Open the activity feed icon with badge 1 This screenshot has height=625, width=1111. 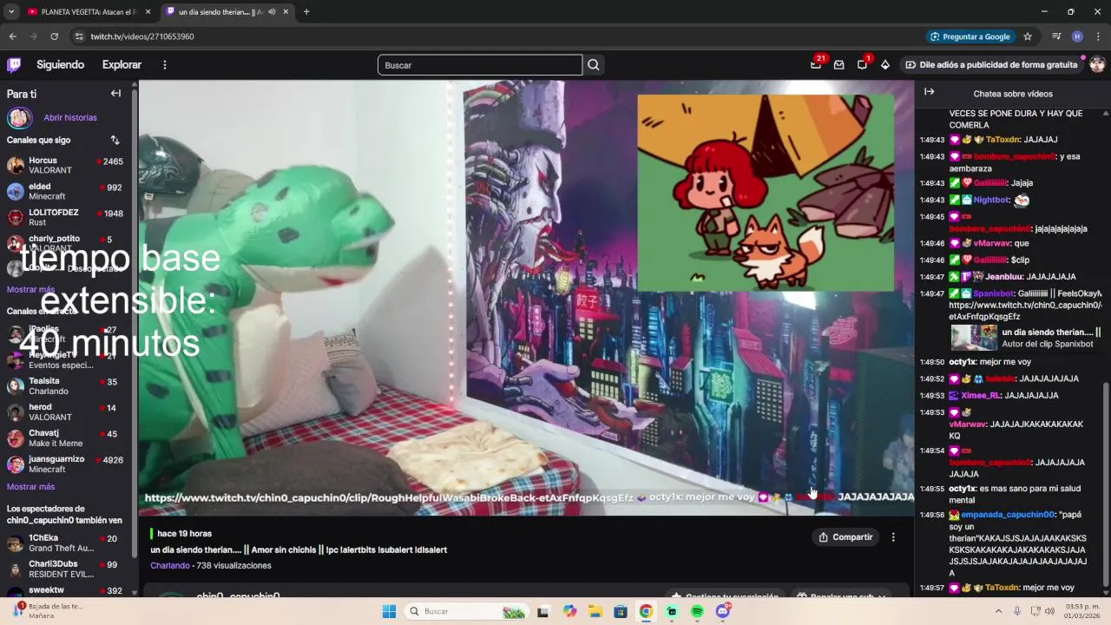(862, 64)
